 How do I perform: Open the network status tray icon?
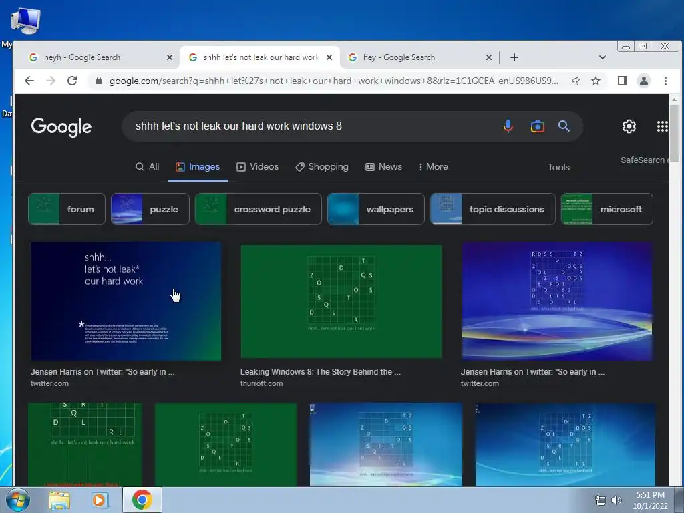pos(601,500)
